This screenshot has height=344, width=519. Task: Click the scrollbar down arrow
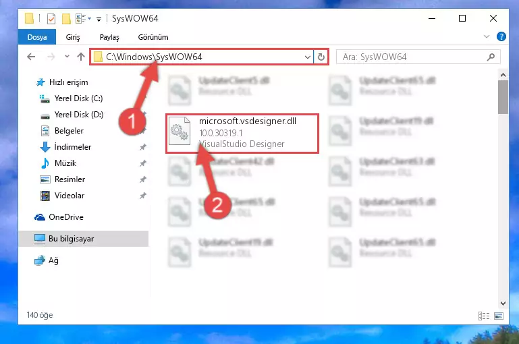point(503,303)
